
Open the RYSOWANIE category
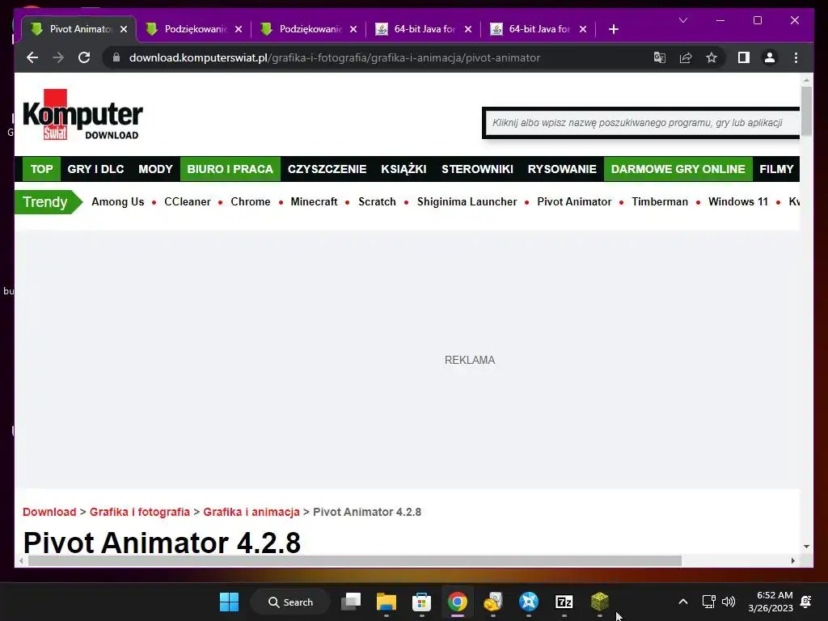point(562,169)
